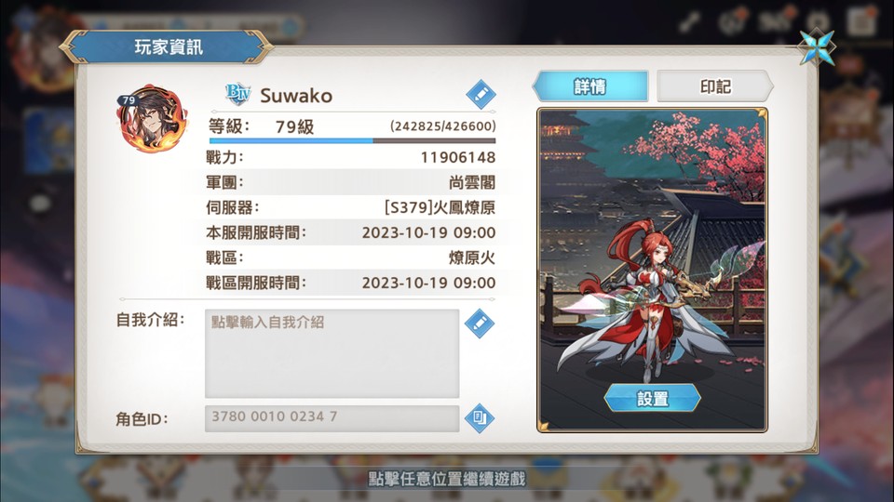Viewport: 894px width, 502px height.
Task: Switch to the 印記 tab
Action: (715, 86)
